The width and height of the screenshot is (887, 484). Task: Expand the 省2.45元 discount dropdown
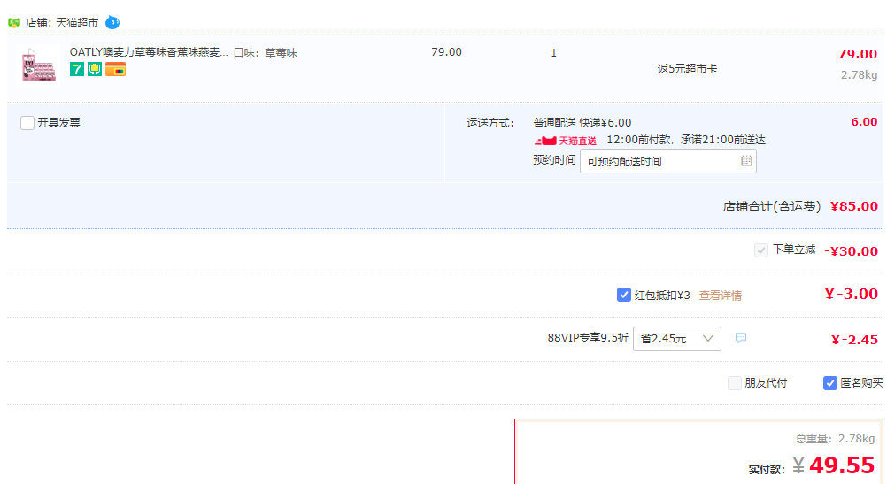point(676,339)
